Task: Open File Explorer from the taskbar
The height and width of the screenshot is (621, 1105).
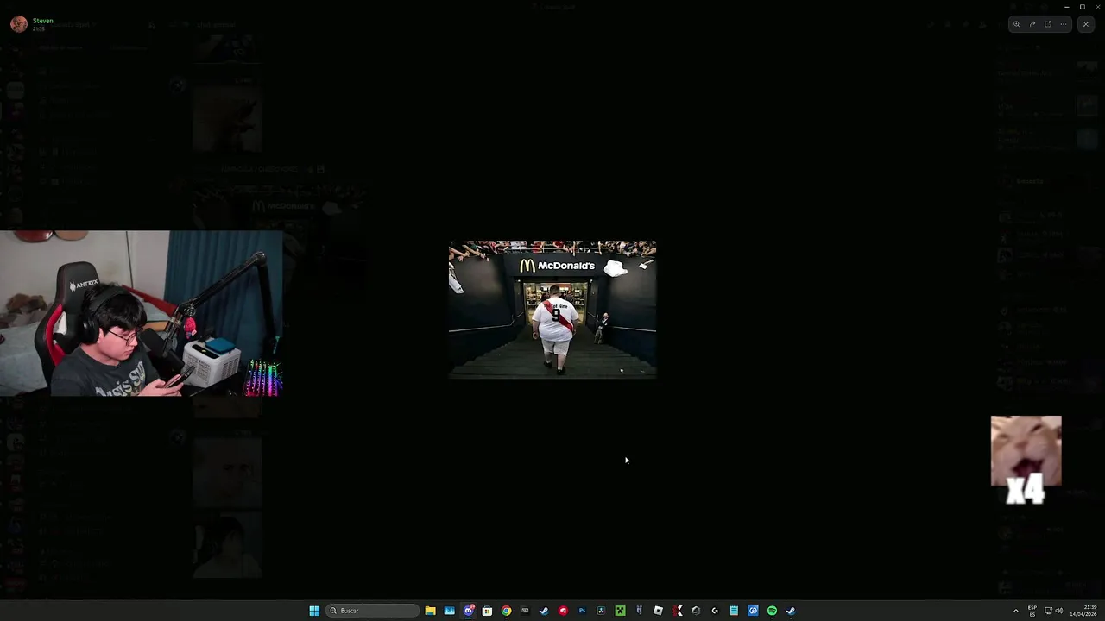Action: [x=430, y=611]
